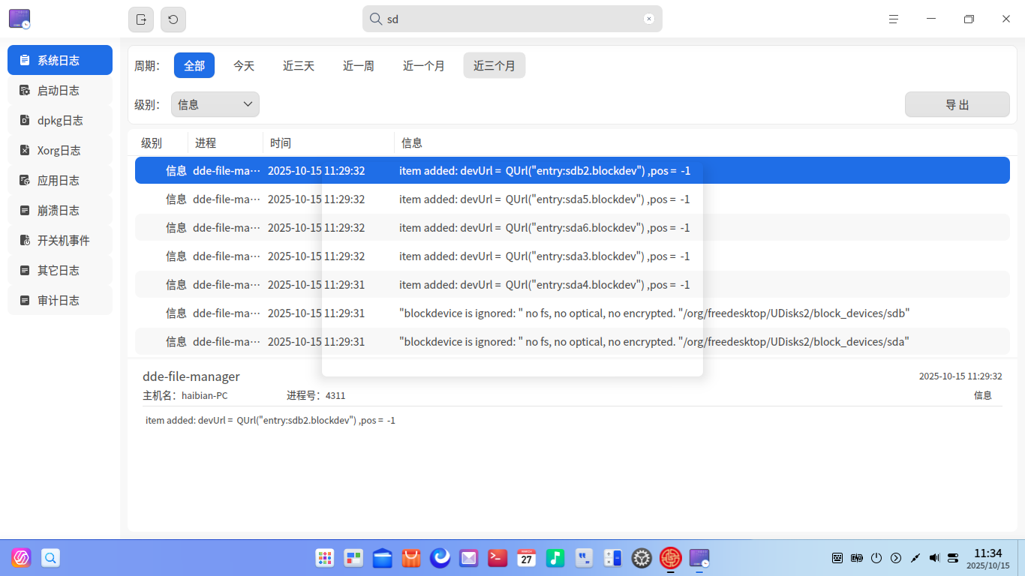Open system settings gear in the dock
This screenshot has width=1025, height=576.
[642, 558]
